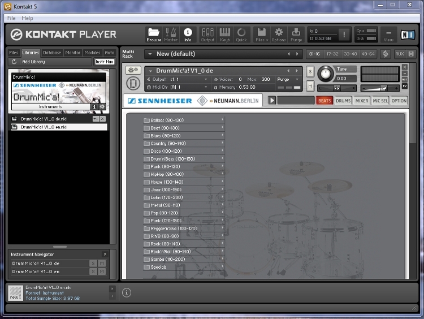Select rack page 17-32
This screenshot has height=319, width=424.
click(332, 54)
